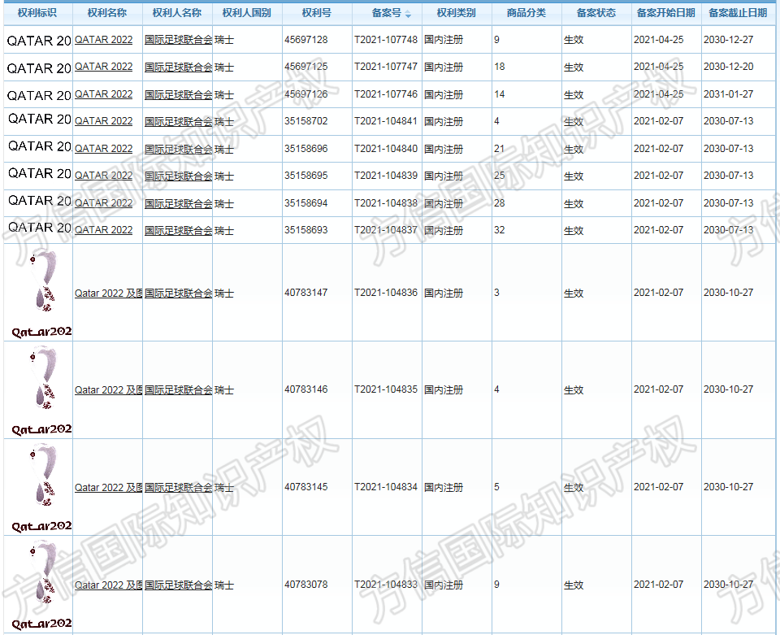Select 瑞士 cell in row 40783146
The height and width of the screenshot is (635, 780).
pyautogui.click(x=224, y=389)
